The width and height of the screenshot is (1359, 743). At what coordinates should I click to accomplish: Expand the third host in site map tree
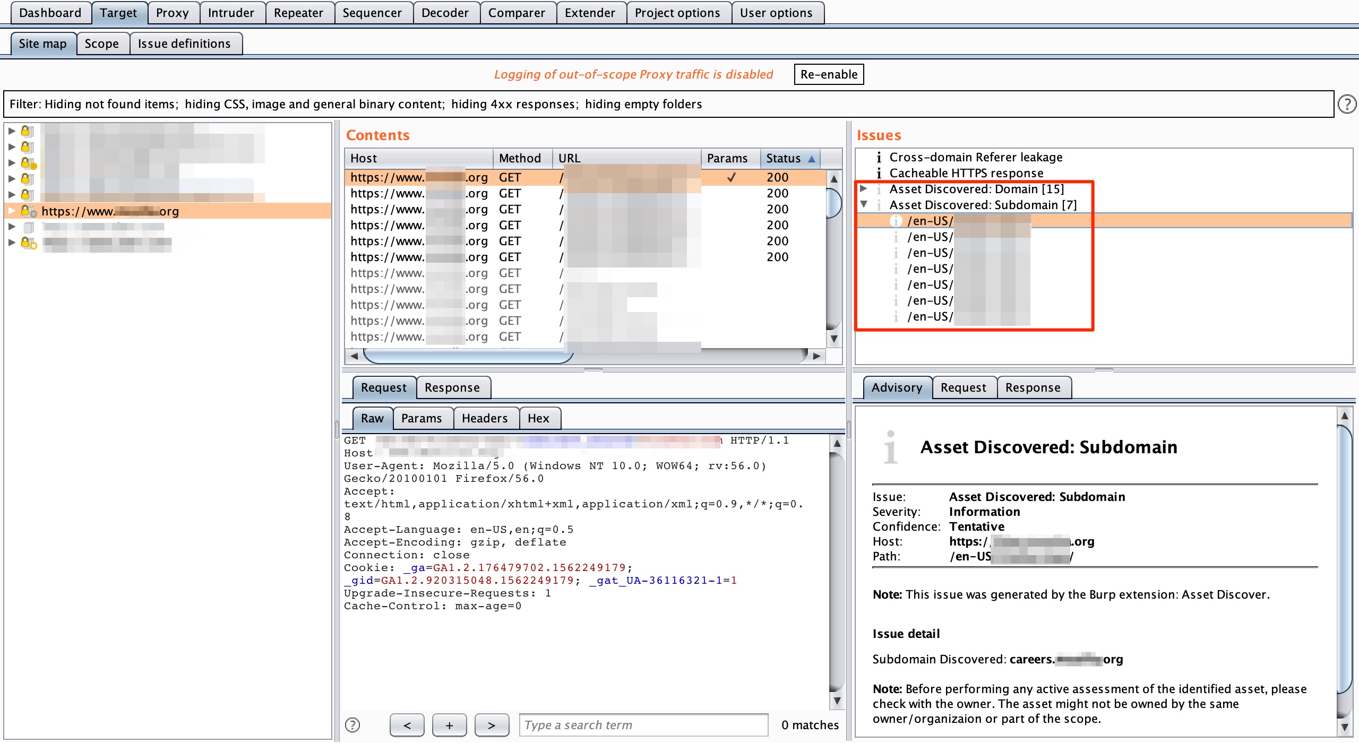coord(12,163)
